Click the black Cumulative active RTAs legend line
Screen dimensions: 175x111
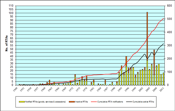point(129,102)
